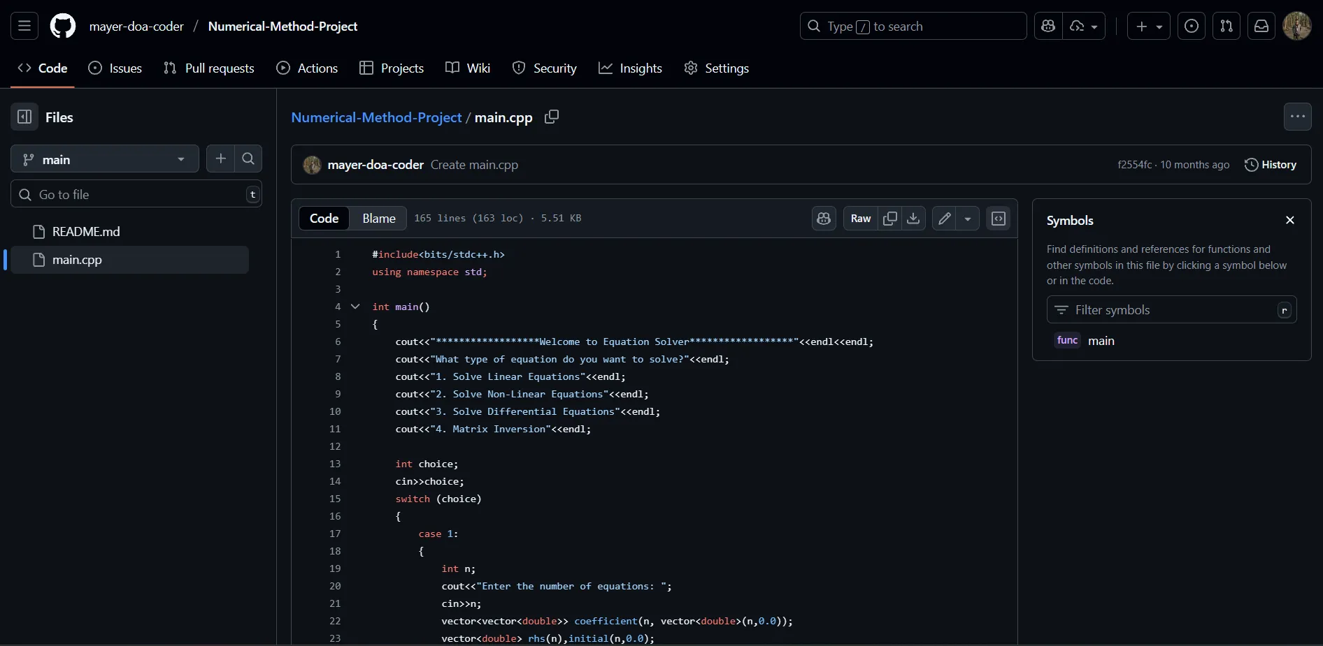1323x646 pixels.
Task: Open the mayer-doa-coder owner link
Action: pyautogui.click(x=136, y=27)
